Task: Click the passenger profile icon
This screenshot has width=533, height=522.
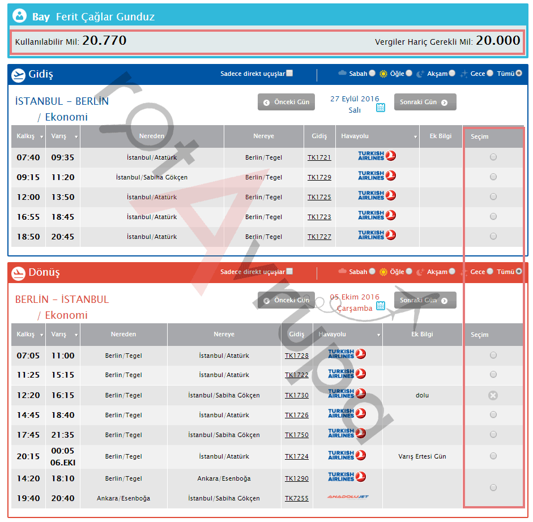Action: coord(20,16)
